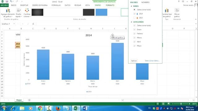
Task: Click the Excel taskbar icon
Action: tap(76, 108)
